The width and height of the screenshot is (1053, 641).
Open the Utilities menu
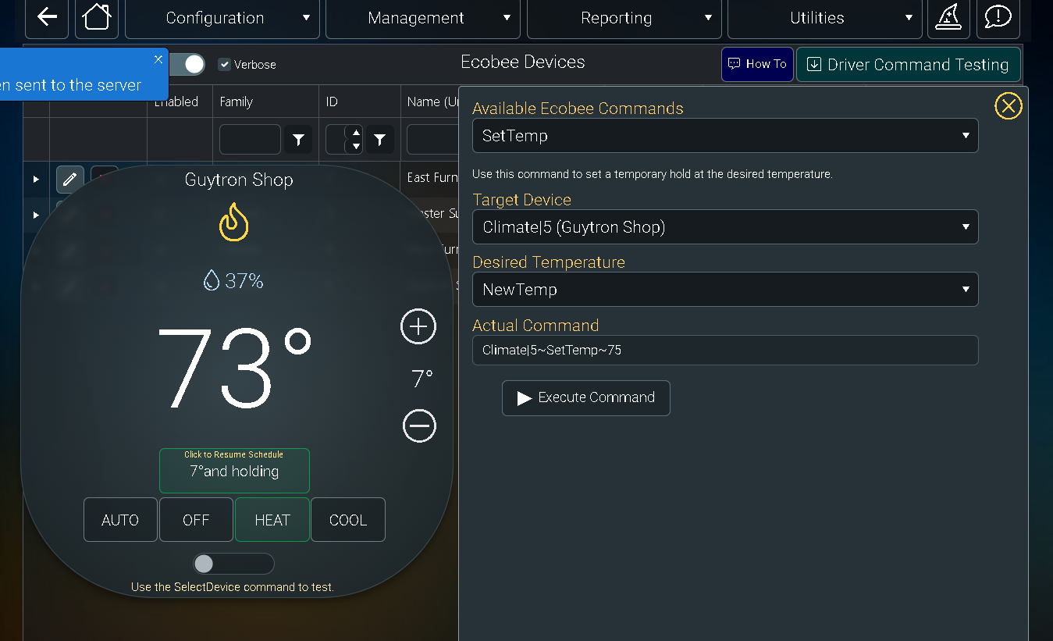(x=824, y=18)
